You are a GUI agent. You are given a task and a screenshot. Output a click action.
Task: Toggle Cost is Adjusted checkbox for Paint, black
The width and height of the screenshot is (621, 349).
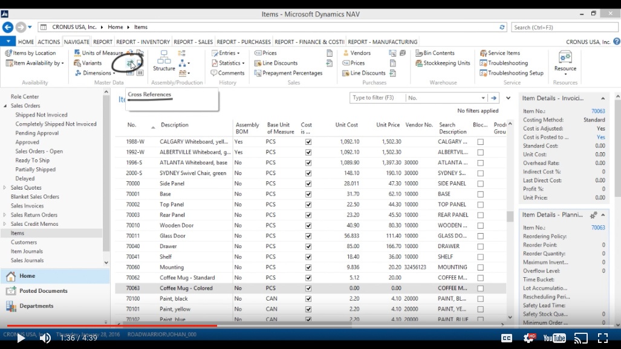[x=308, y=299]
